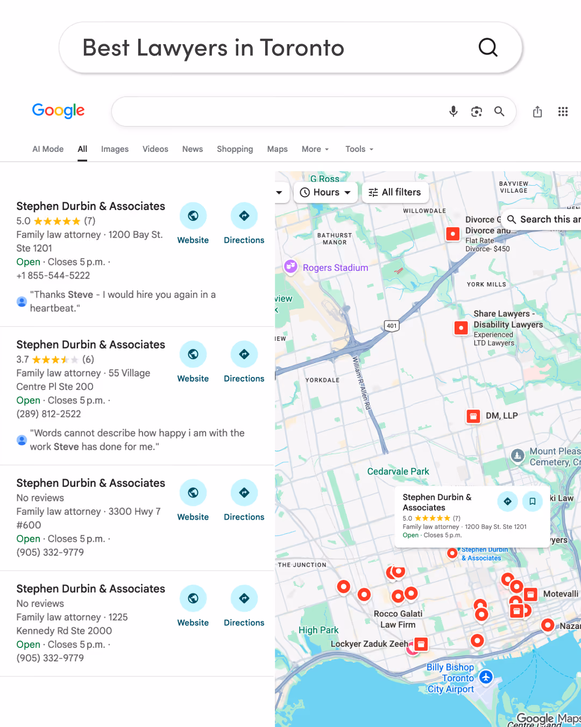The height and width of the screenshot is (727, 581).
Task: Click the Mount Pleasant Cemetery map icon
Action: click(x=518, y=456)
